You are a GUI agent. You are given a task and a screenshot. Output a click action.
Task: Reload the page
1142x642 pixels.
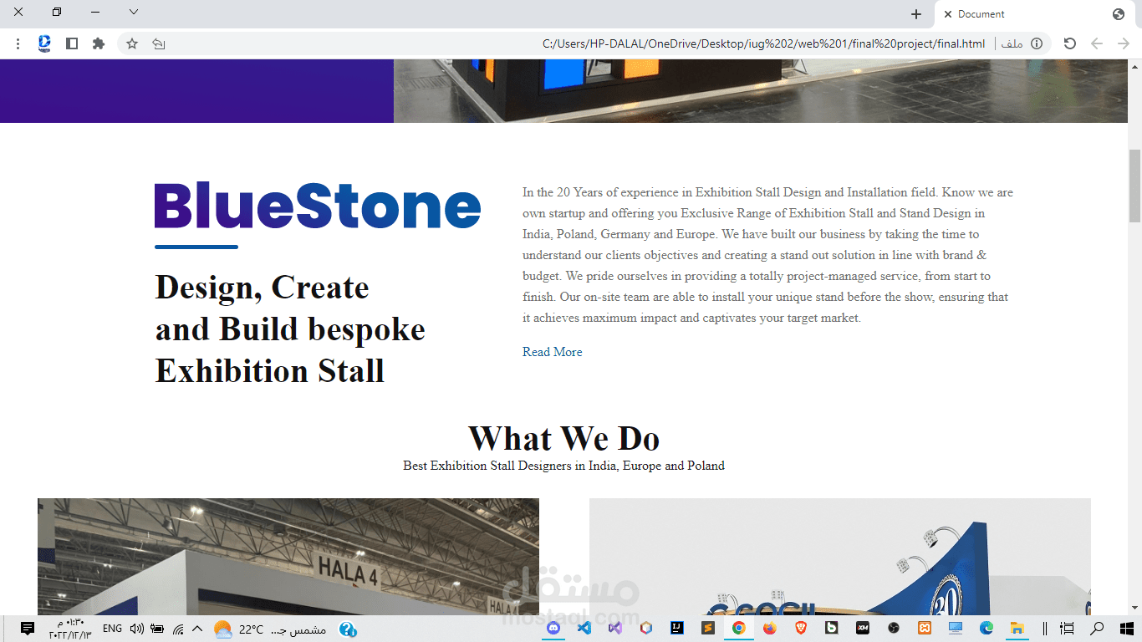click(x=1069, y=43)
